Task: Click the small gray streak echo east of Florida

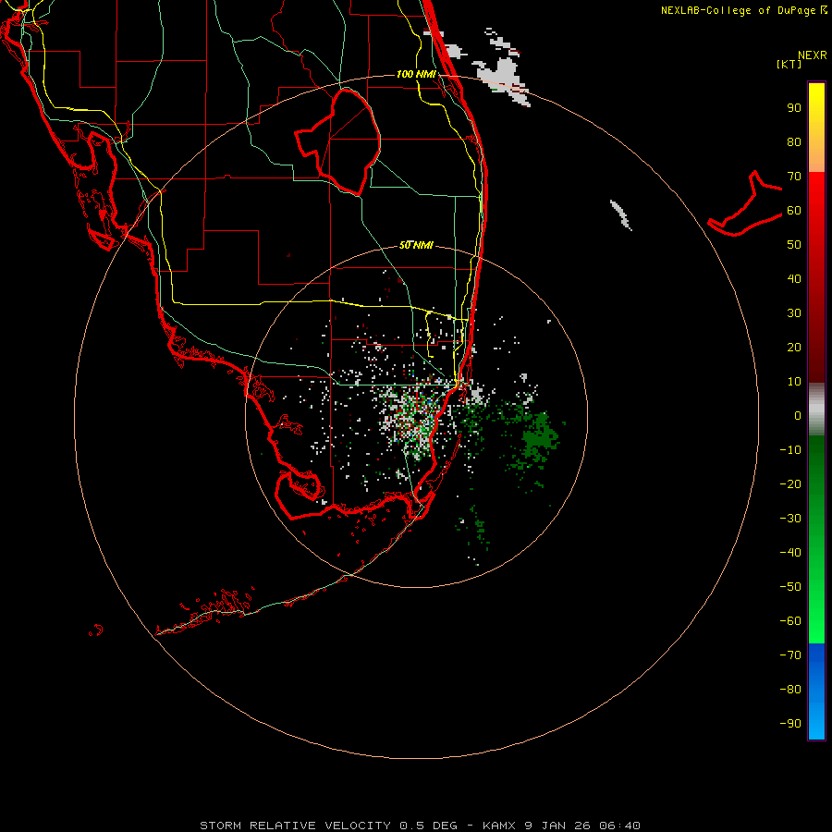Action: click(620, 214)
